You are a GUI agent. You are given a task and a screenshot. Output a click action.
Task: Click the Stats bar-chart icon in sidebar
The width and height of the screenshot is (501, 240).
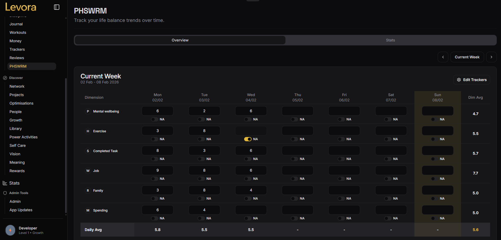point(5,183)
